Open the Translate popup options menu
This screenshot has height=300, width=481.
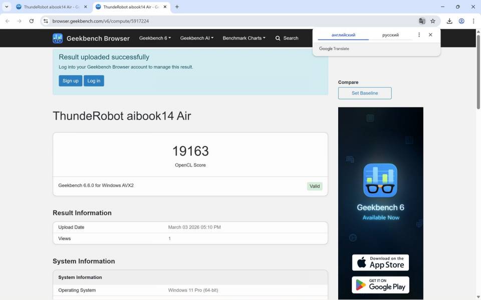tap(419, 34)
